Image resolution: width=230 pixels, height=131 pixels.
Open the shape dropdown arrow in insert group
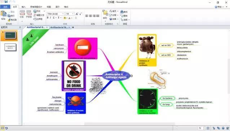pyautogui.click(x=44, y=11)
